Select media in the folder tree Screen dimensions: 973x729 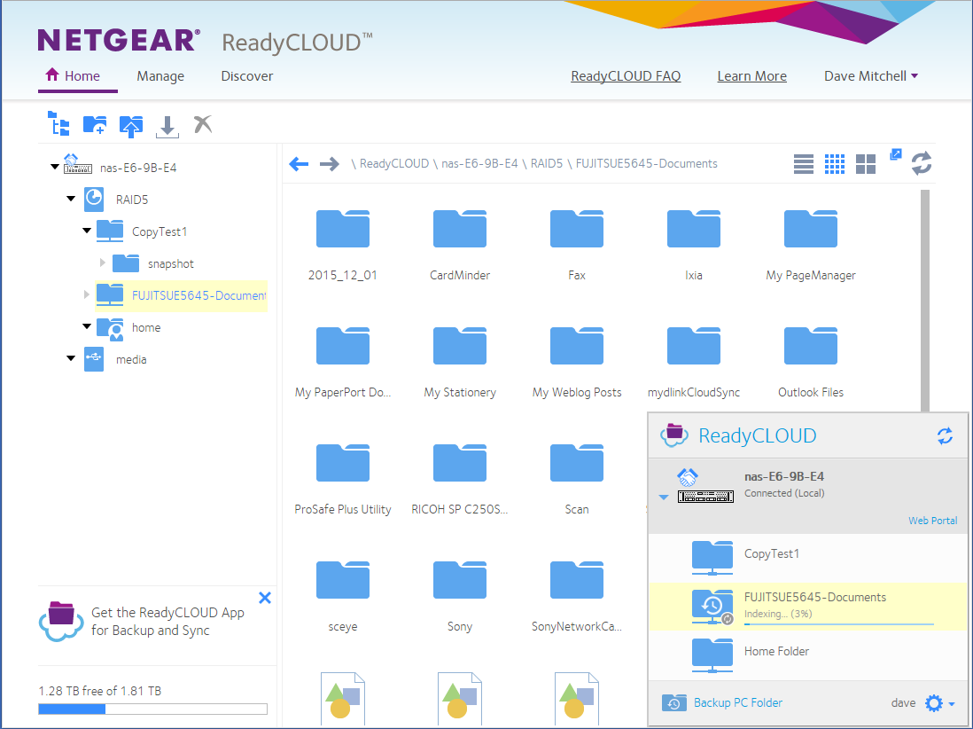131,359
